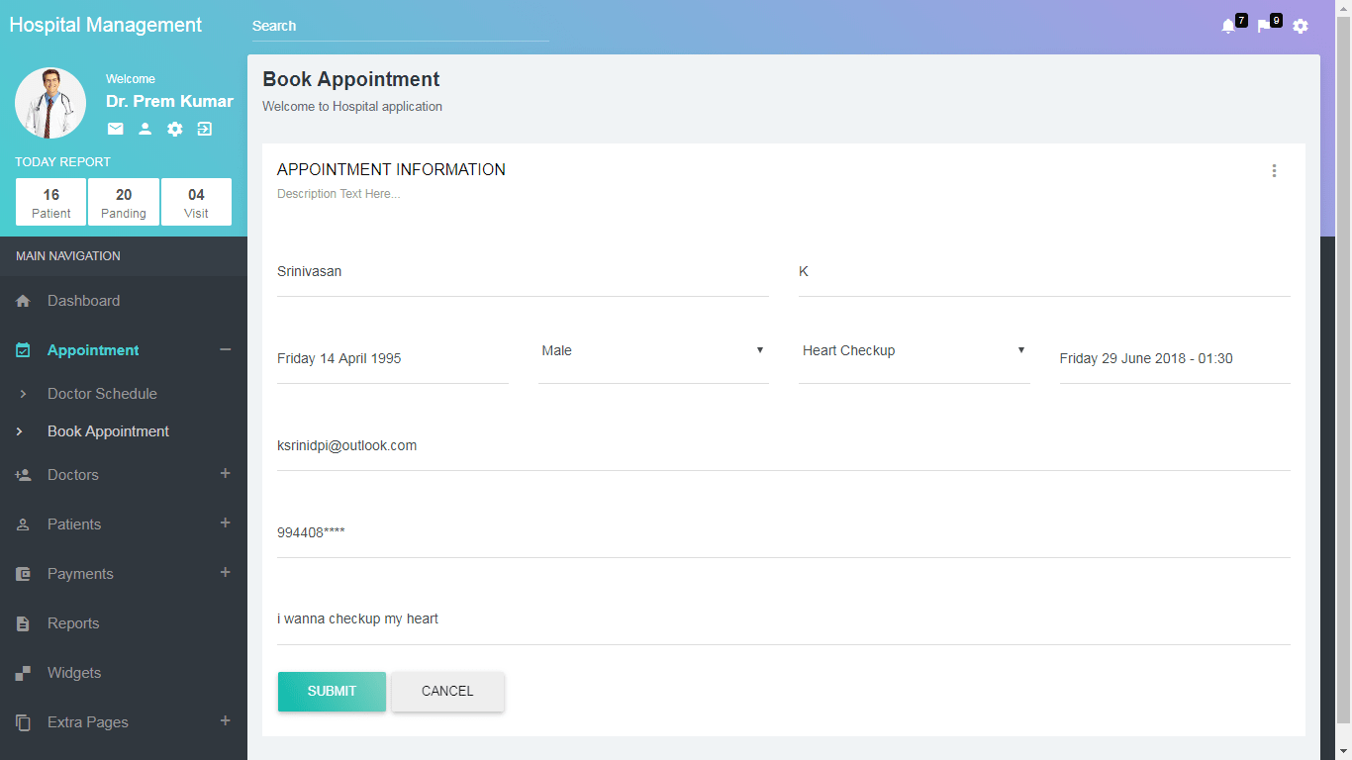Click the MAIN NAVIGATION header
The width and height of the screenshot is (1352, 760).
point(68,255)
